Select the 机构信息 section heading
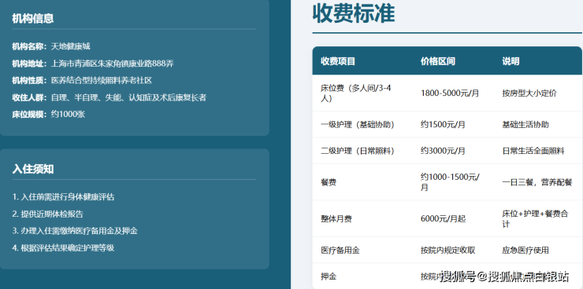This screenshot has height=289, width=583. tap(33, 19)
